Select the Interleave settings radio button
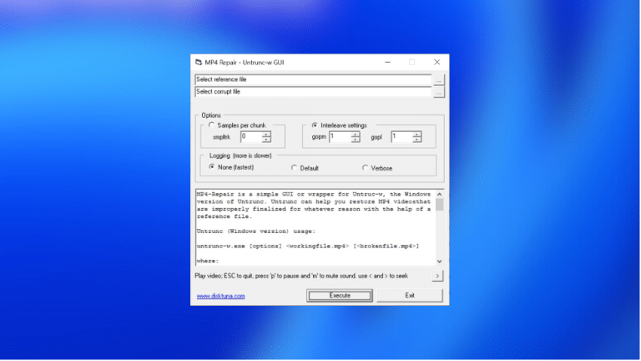The image size is (641, 361). coord(315,125)
